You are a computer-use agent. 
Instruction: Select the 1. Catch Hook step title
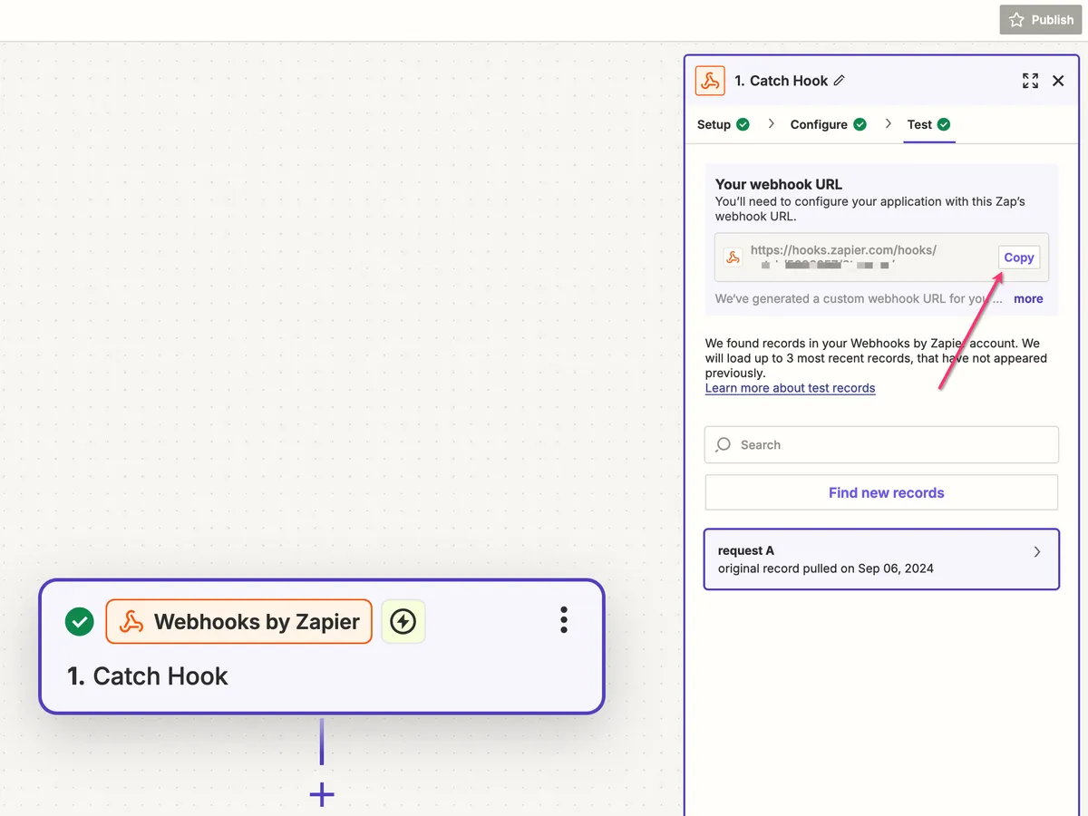coord(148,676)
